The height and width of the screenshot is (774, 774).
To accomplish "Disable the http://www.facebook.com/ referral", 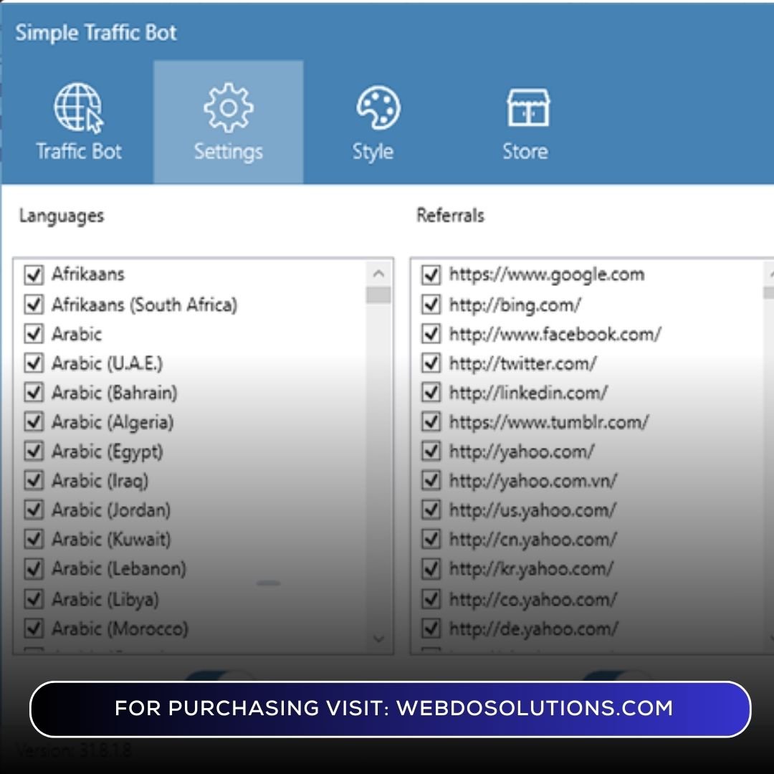I will click(431, 334).
